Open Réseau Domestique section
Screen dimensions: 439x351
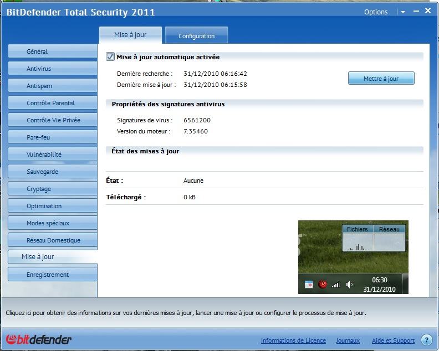point(52,240)
